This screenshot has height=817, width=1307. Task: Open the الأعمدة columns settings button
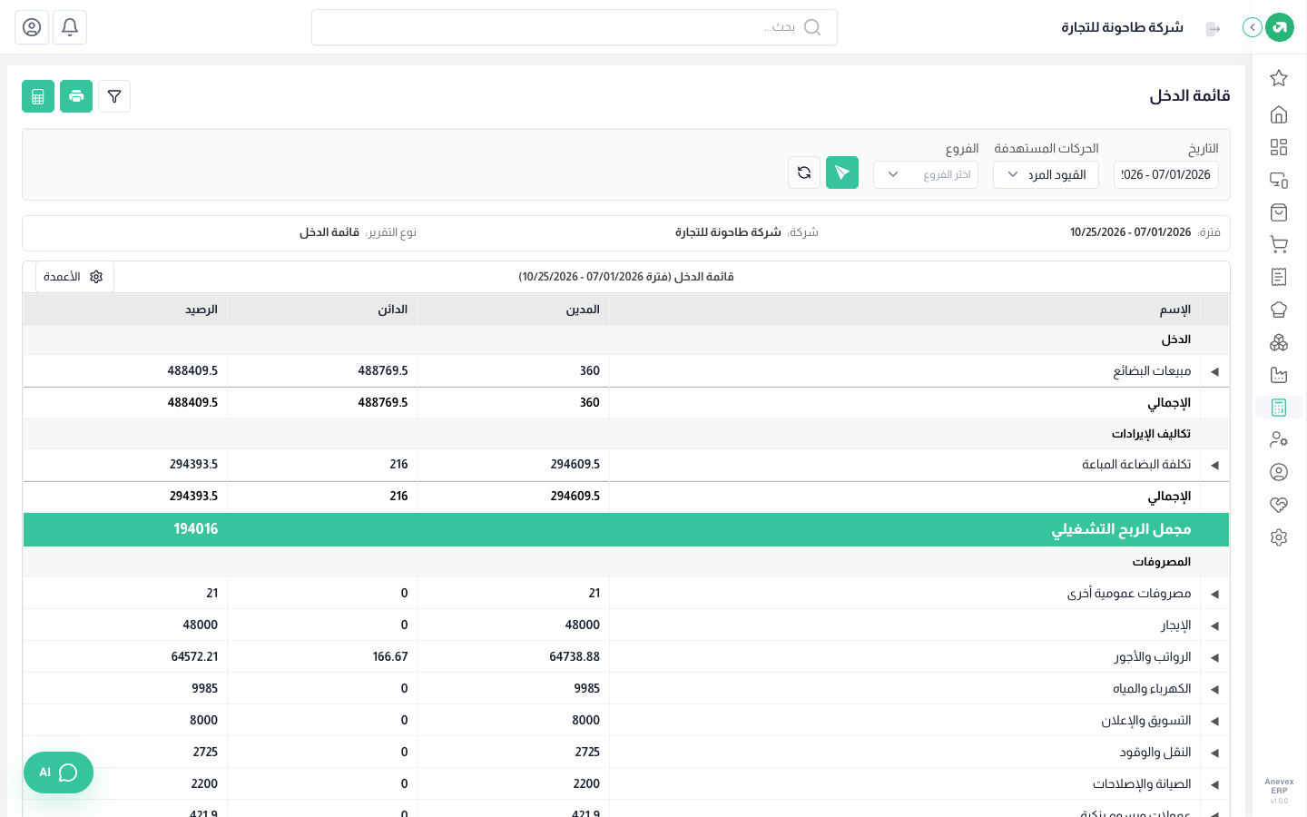tap(74, 277)
